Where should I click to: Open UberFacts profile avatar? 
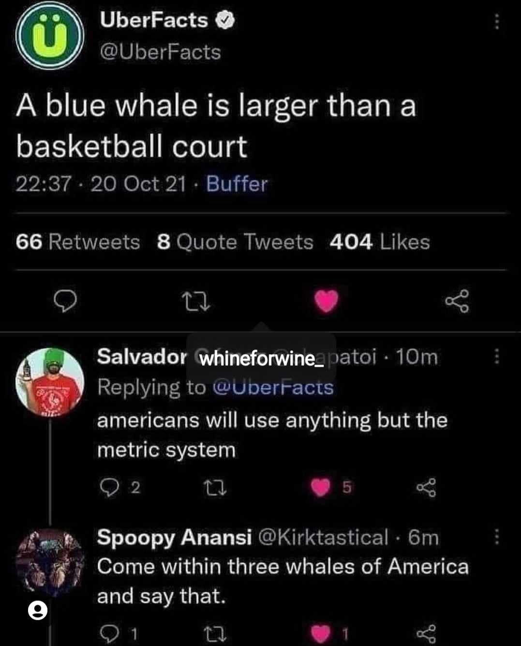pyautogui.click(x=49, y=35)
